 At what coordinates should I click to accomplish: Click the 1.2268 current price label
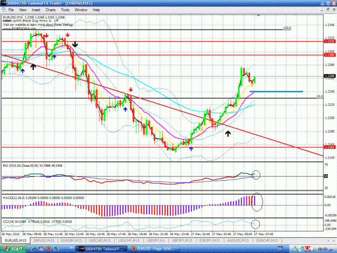pyautogui.click(x=329, y=76)
